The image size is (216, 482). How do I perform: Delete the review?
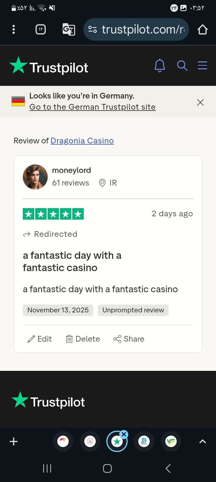coord(83,339)
